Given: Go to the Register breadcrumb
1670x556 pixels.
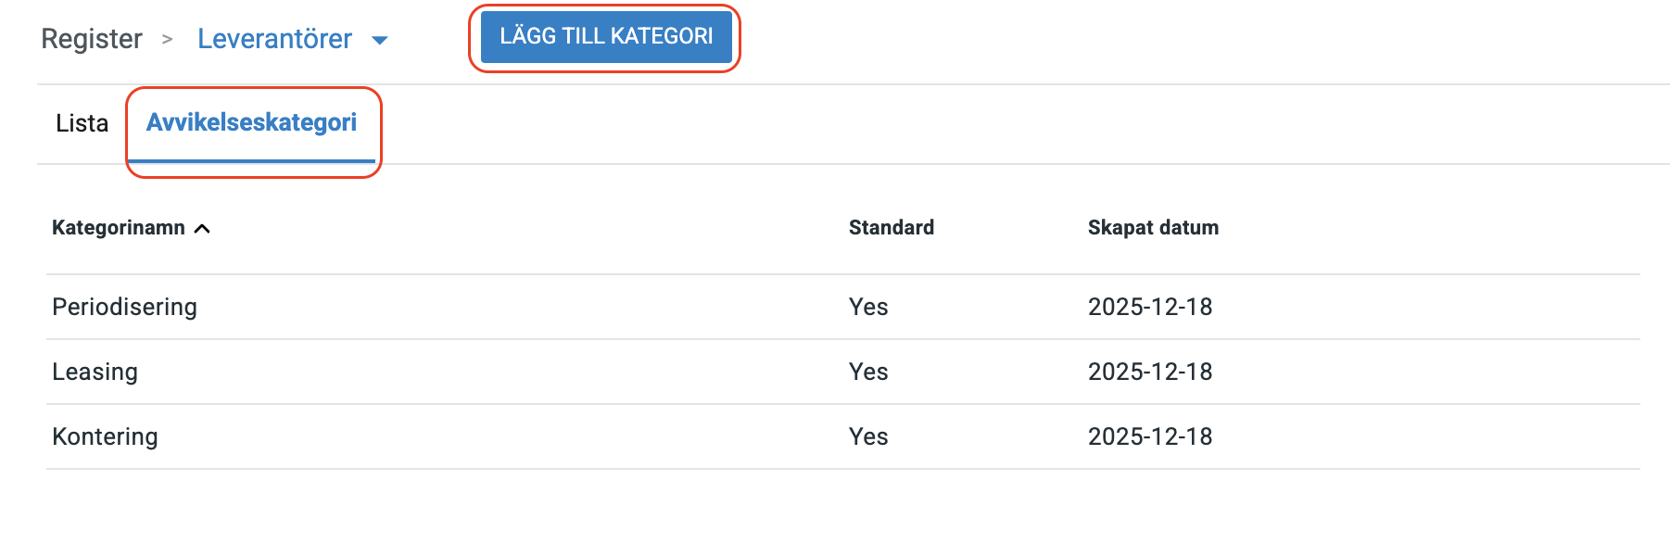Looking at the screenshot, I should coord(92,39).
